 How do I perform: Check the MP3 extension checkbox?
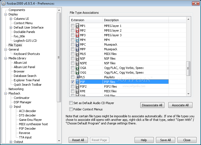72,35
